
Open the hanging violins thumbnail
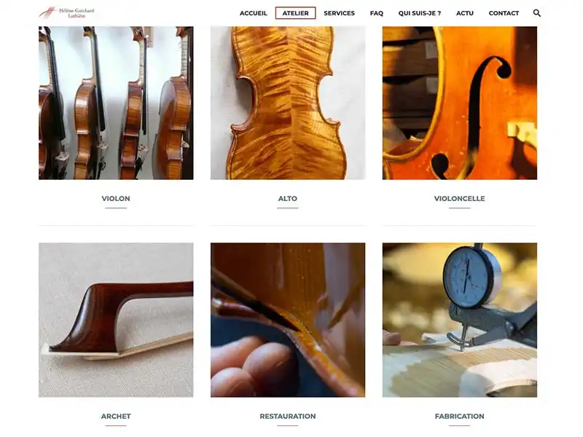pos(116,103)
